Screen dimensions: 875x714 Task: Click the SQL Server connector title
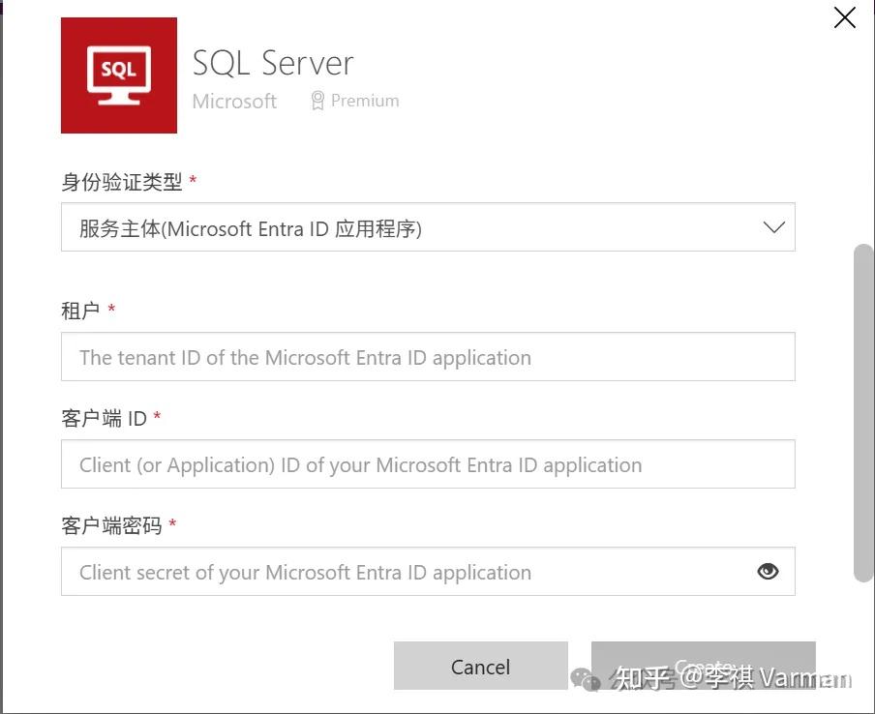[x=272, y=62]
